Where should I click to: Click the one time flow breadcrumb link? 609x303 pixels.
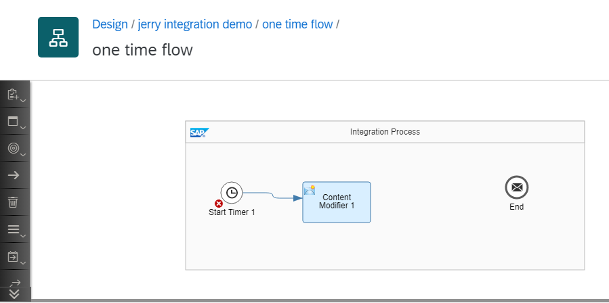pyautogui.click(x=297, y=24)
